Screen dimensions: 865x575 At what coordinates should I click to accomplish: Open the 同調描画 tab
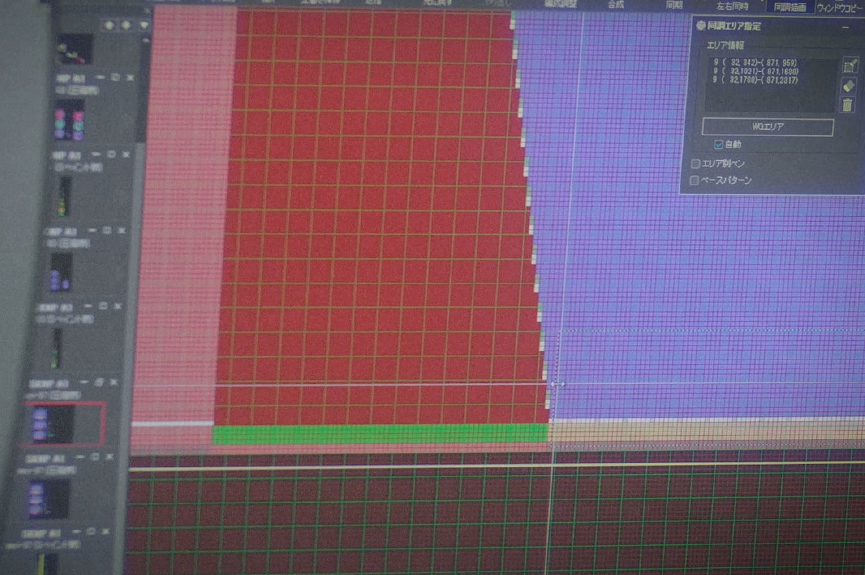[789, 6]
